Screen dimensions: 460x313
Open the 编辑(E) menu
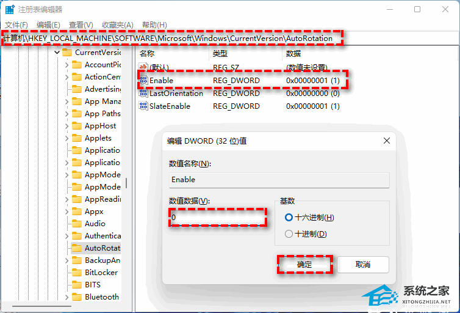(48, 25)
